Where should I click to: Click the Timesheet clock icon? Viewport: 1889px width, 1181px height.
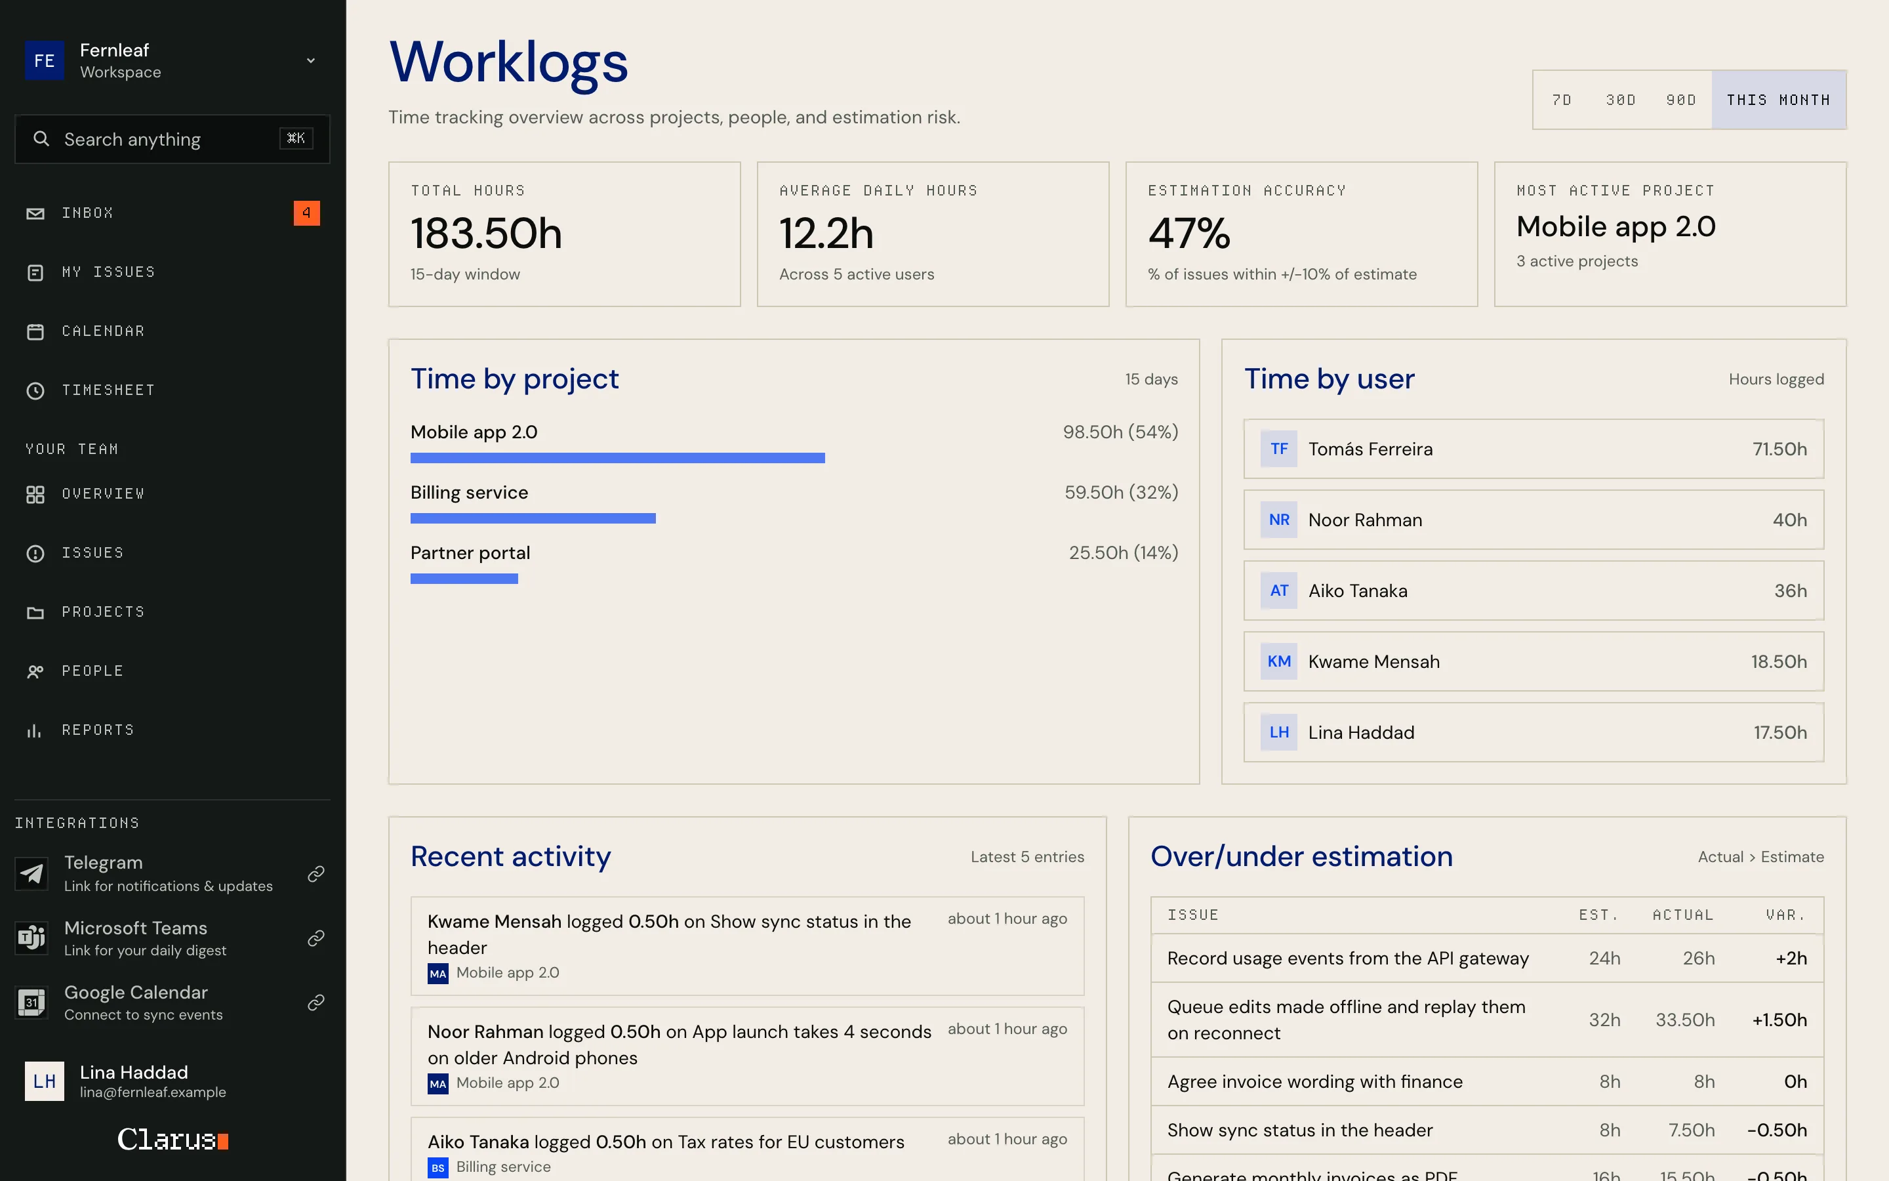(35, 390)
